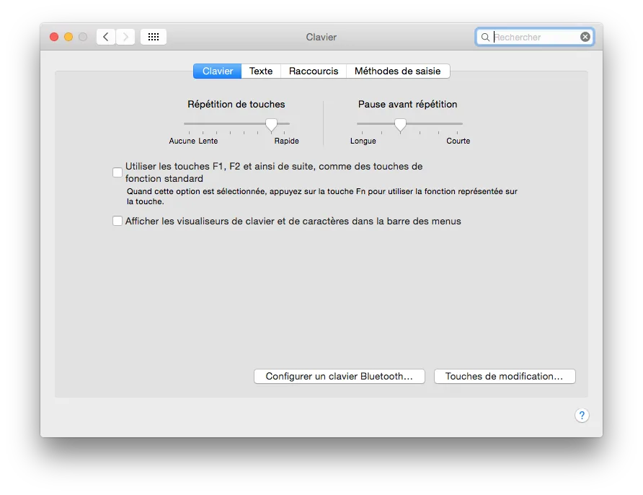Click the Quand cette option est sélectionnée description

click(x=322, y=196)
